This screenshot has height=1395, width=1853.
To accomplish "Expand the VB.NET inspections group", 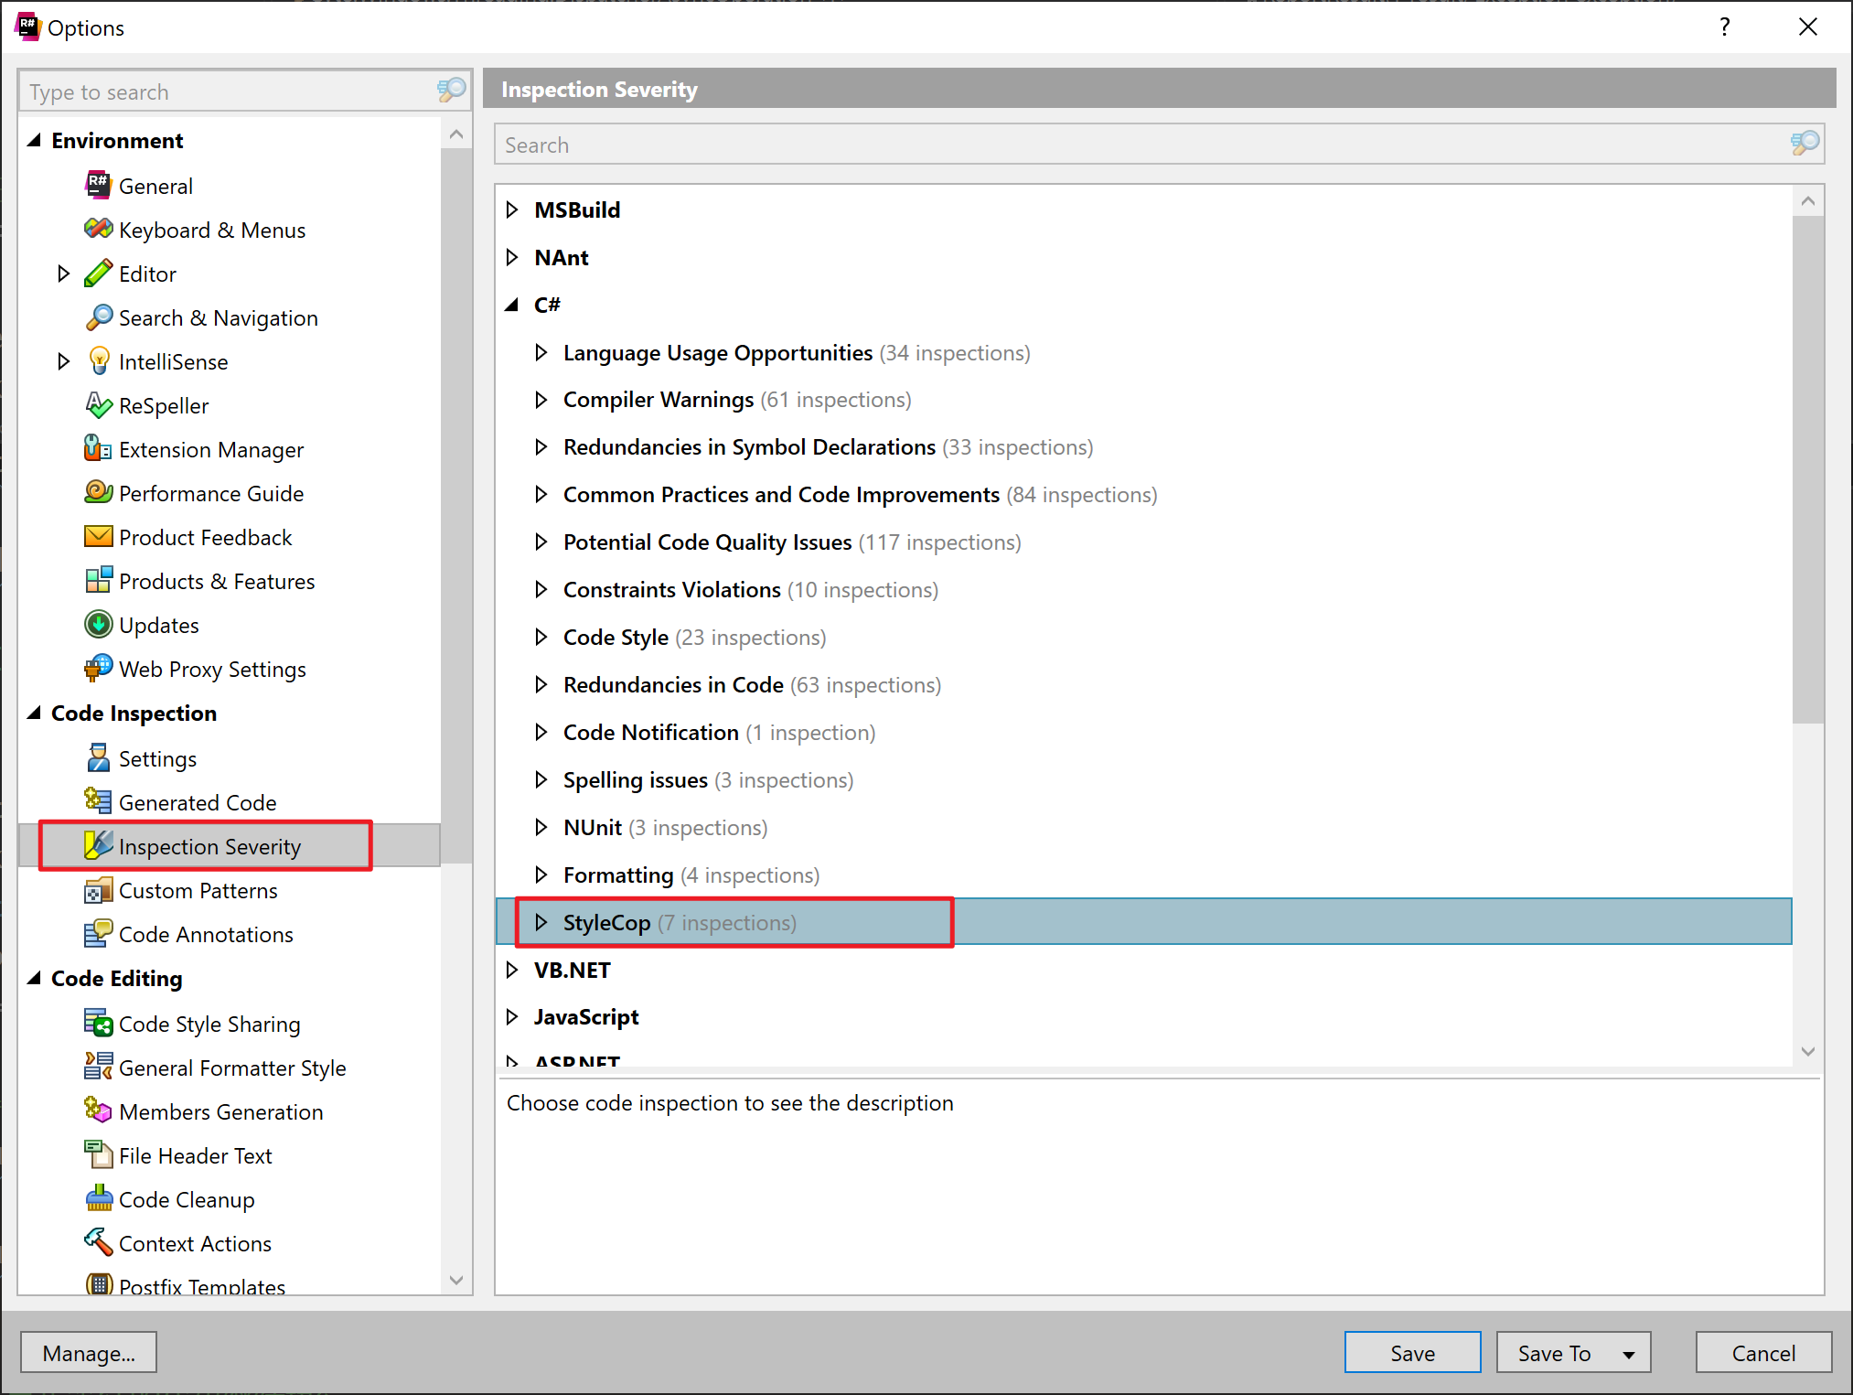I will click(x=512, y=970).
